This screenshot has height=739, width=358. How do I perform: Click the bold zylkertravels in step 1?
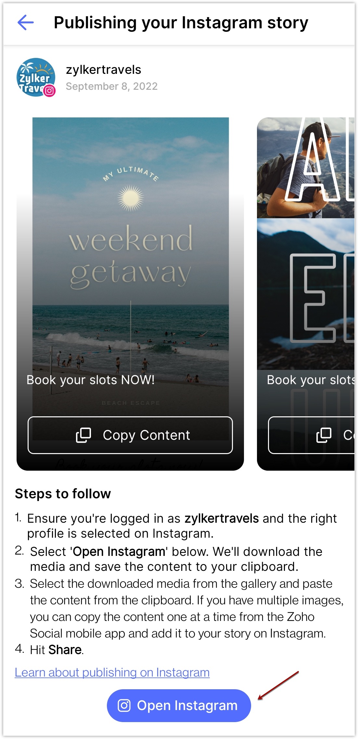[x=222, y=518]
